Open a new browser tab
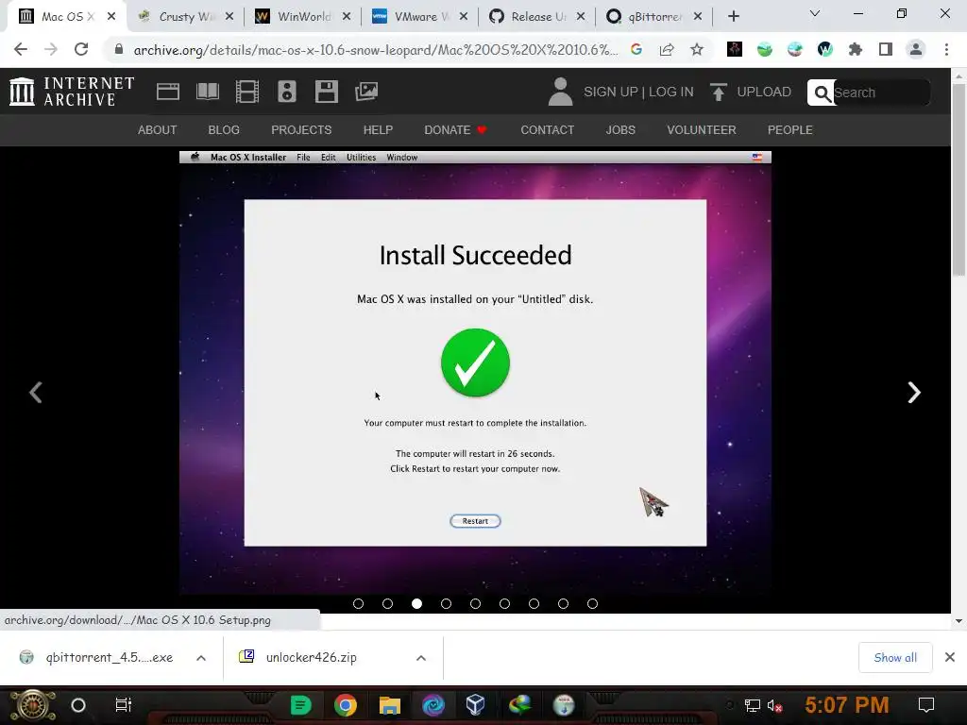Image resolution: width=967 pixels, height=725 pixels. click(733, 16)
